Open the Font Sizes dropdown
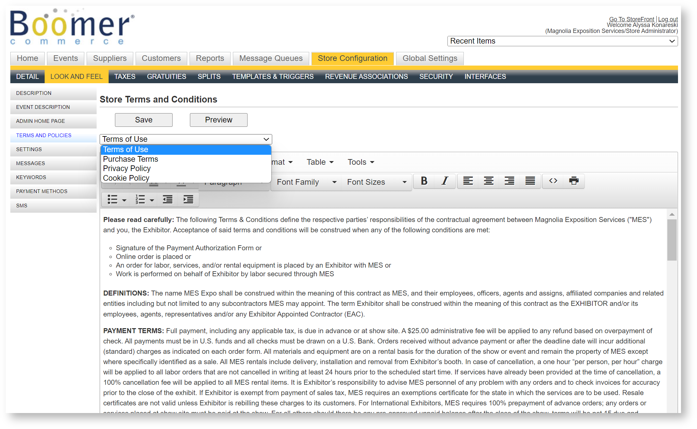697x429 pixels. [376, 182]
